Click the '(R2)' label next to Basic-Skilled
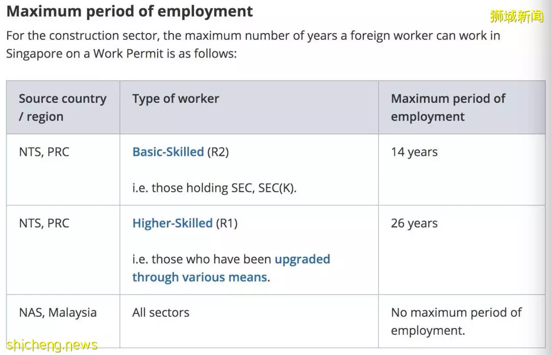 click(x=218, y=152)
